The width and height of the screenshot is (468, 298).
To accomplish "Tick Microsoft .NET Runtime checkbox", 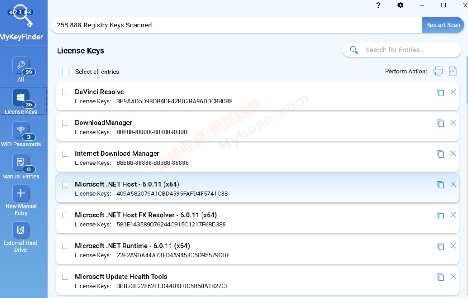I will click(x=65, y=246).
